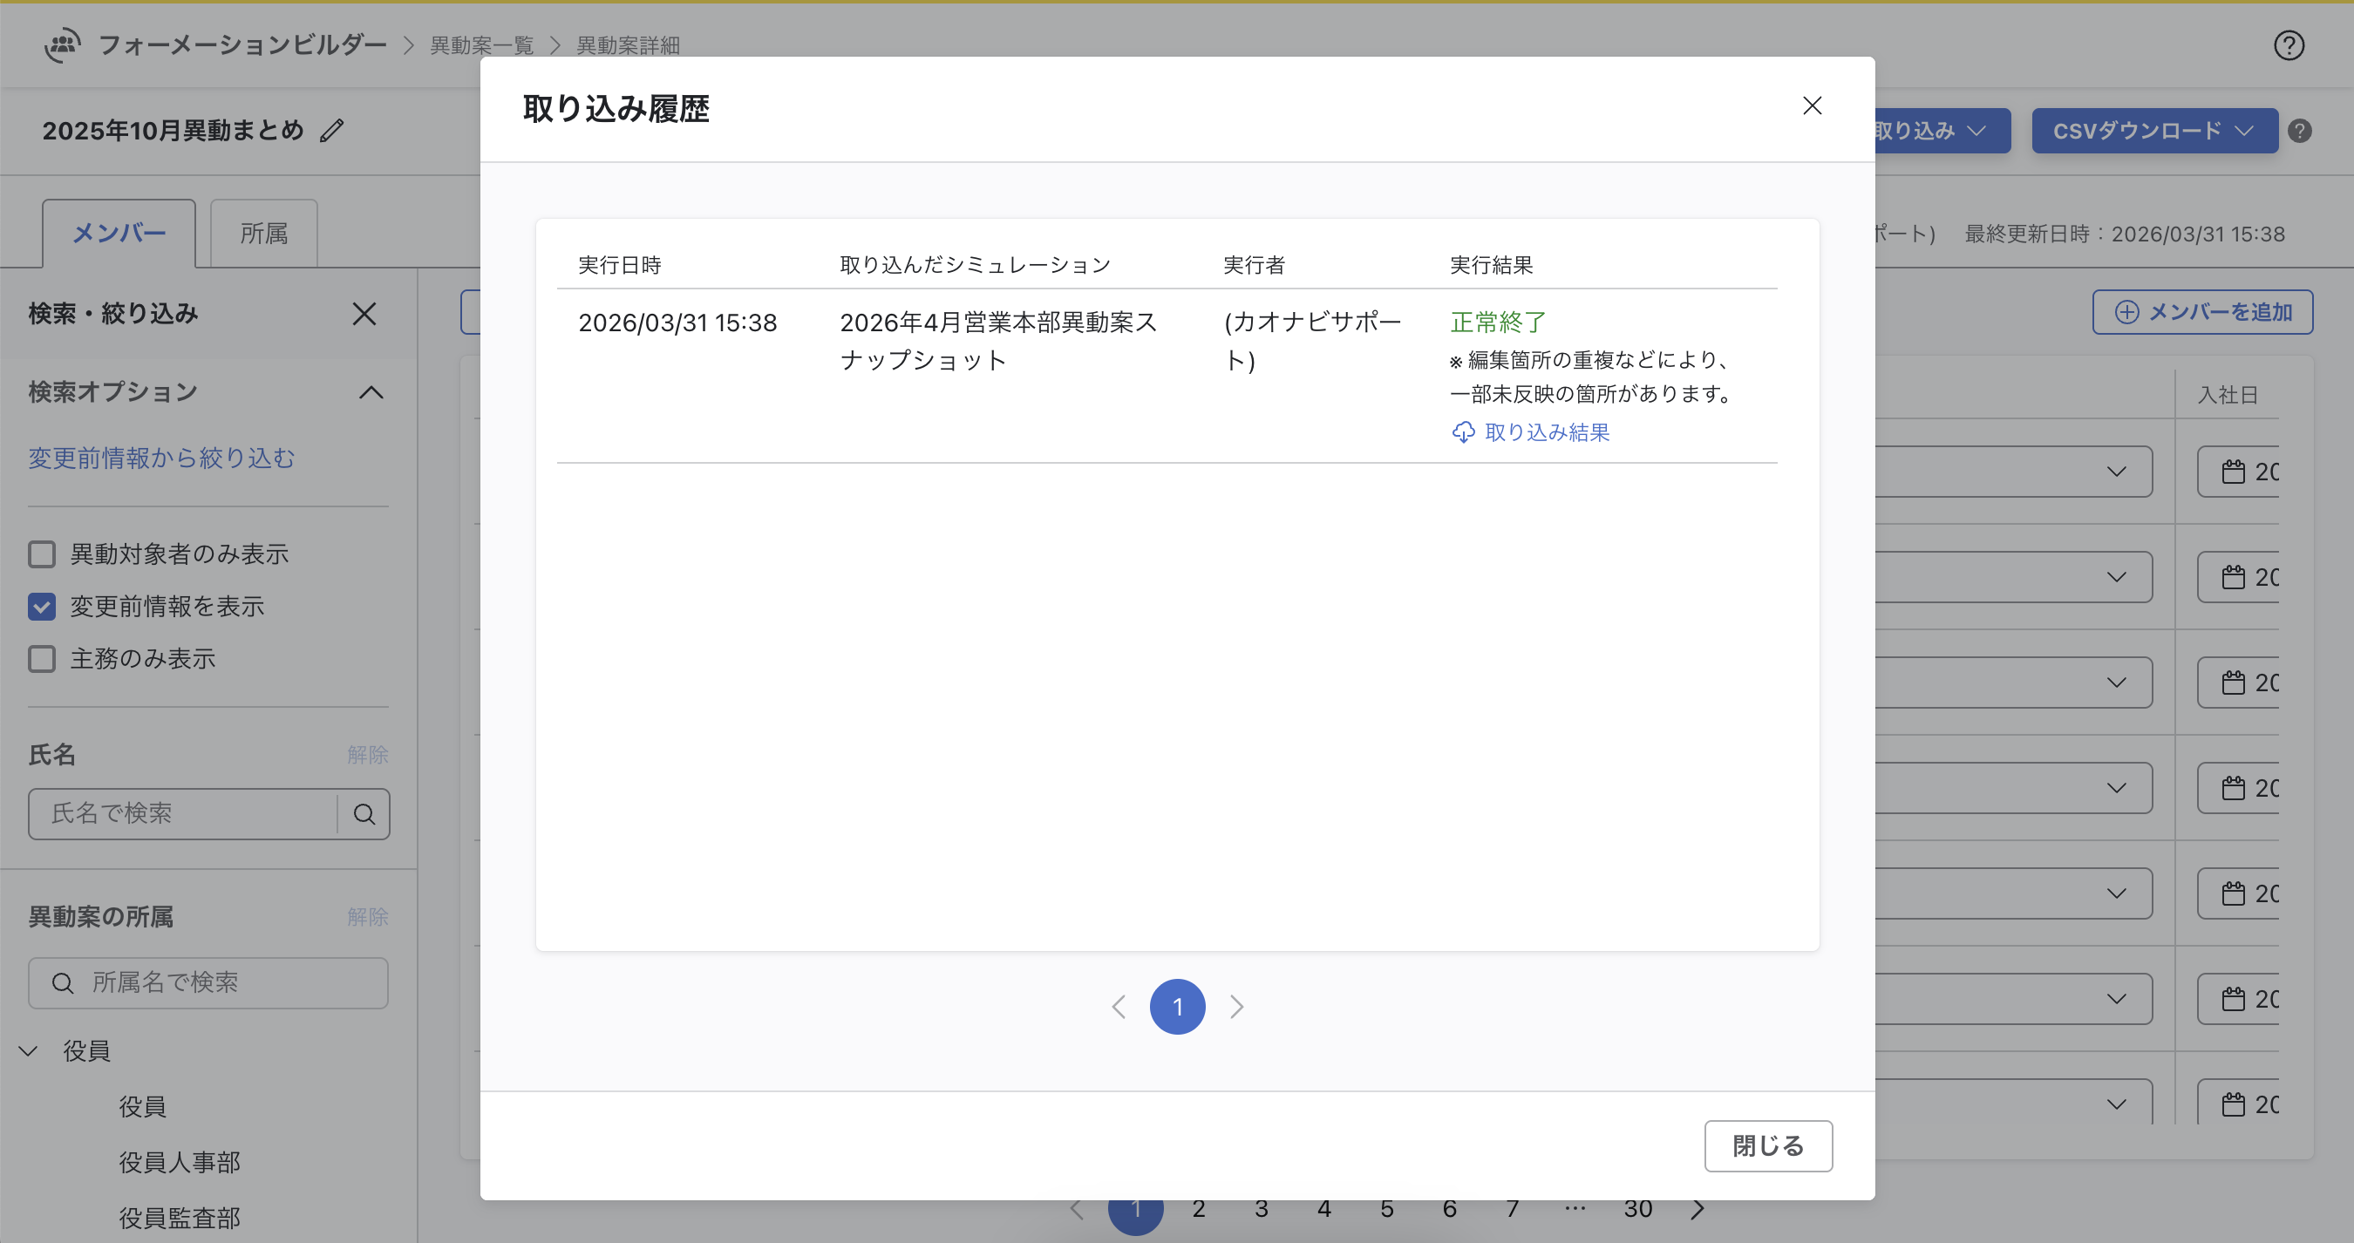Close the 検索・絞り込み panel with X

364,314
